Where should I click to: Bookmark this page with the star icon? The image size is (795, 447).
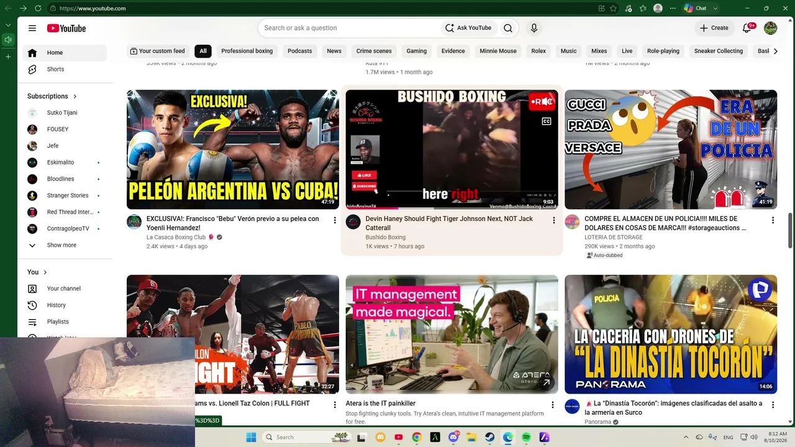coord(613,8)
